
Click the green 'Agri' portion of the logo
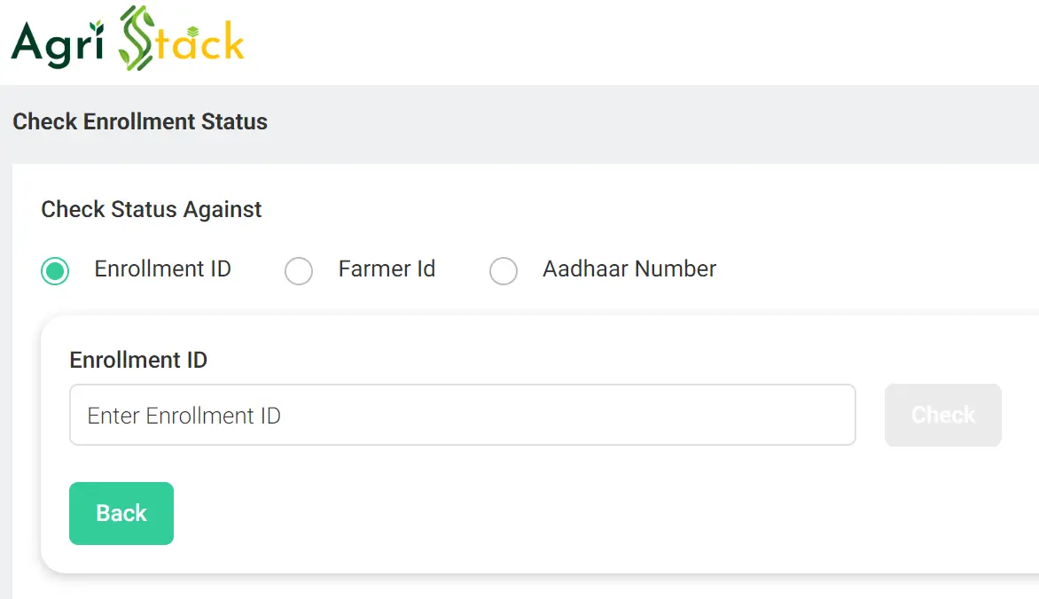click(56, 43)
